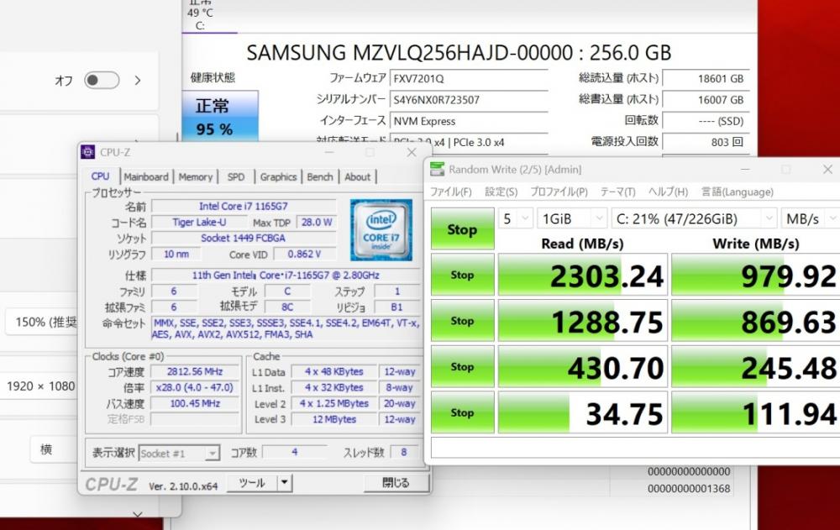Click Stop button in the 34.75 row

(462, 412)
